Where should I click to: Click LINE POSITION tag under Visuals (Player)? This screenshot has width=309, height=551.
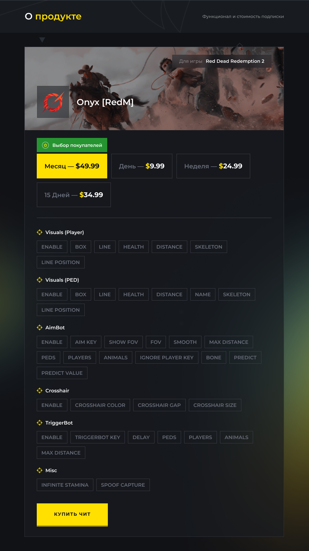pos(61,262)
